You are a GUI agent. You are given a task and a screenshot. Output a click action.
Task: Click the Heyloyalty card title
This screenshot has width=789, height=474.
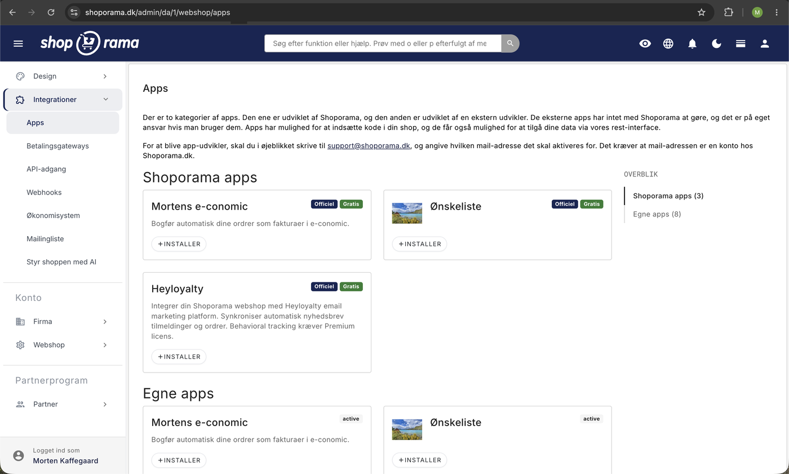178,289
